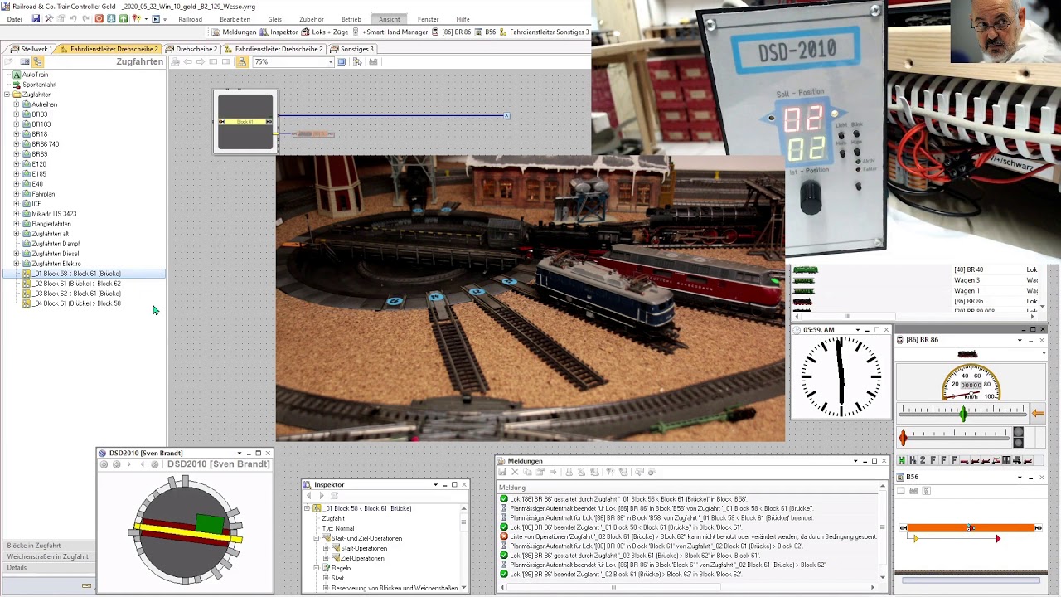Open the Fenster menu

(x=428, y=19)
